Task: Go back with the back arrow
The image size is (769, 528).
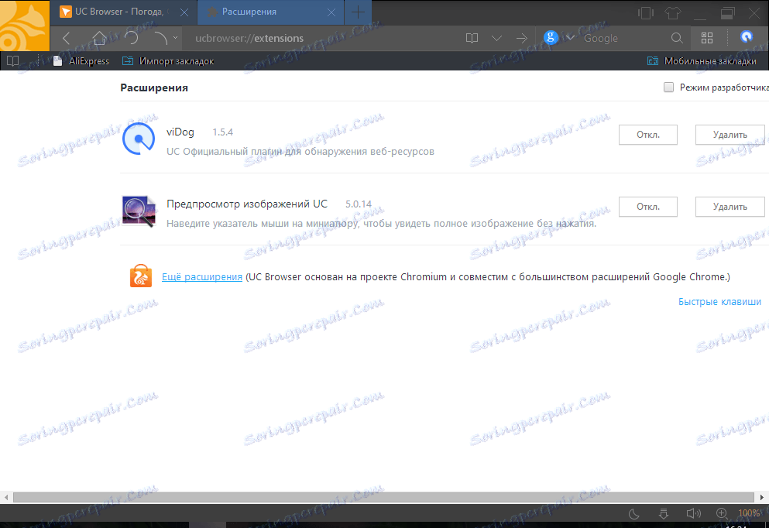Action: tap(67, 38)
